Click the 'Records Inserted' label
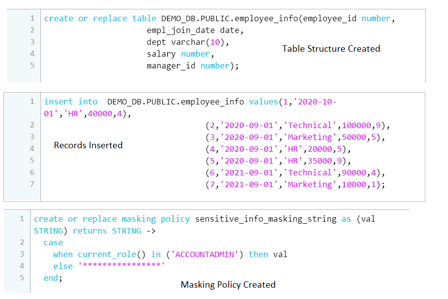448x299 pixels. 88,145
